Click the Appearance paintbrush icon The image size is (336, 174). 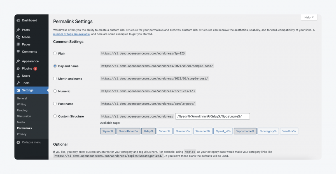pyautogui.click(x=18, y=61)
